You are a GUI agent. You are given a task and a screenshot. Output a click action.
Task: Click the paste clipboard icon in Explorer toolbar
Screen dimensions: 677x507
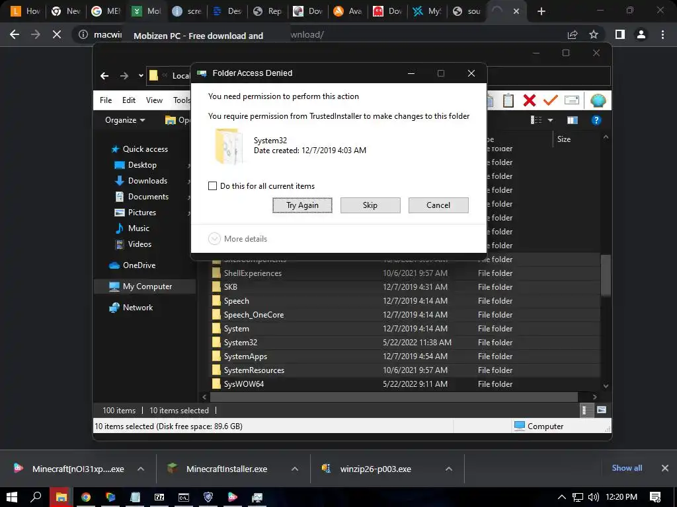[x=508, y=100]
